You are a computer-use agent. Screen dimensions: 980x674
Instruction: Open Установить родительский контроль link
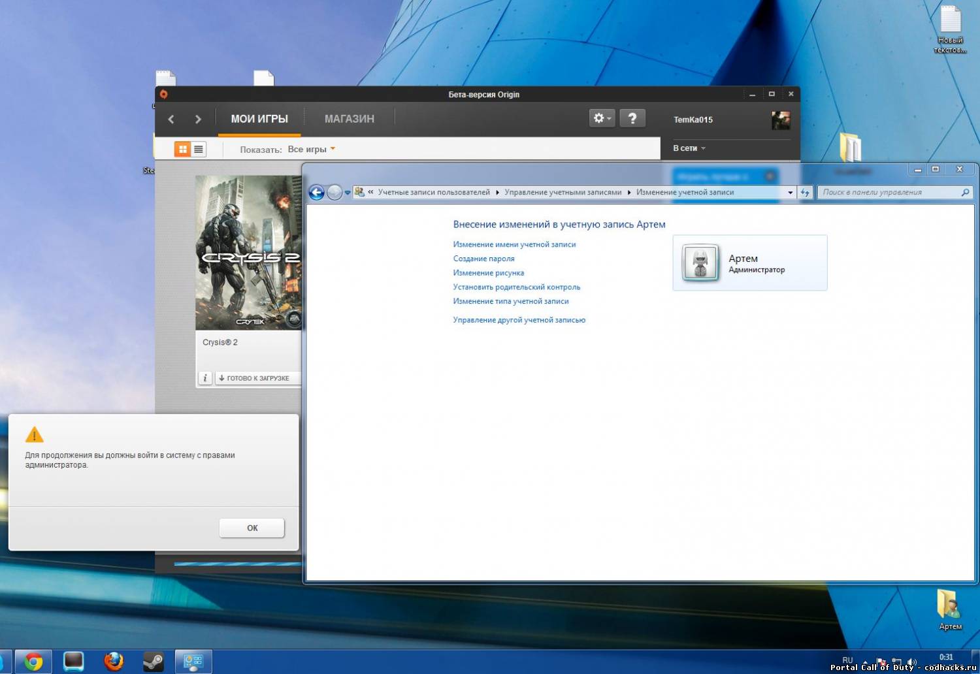516,287
